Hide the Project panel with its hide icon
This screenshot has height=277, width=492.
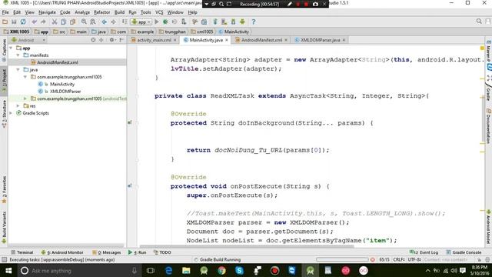pos(121,40)
